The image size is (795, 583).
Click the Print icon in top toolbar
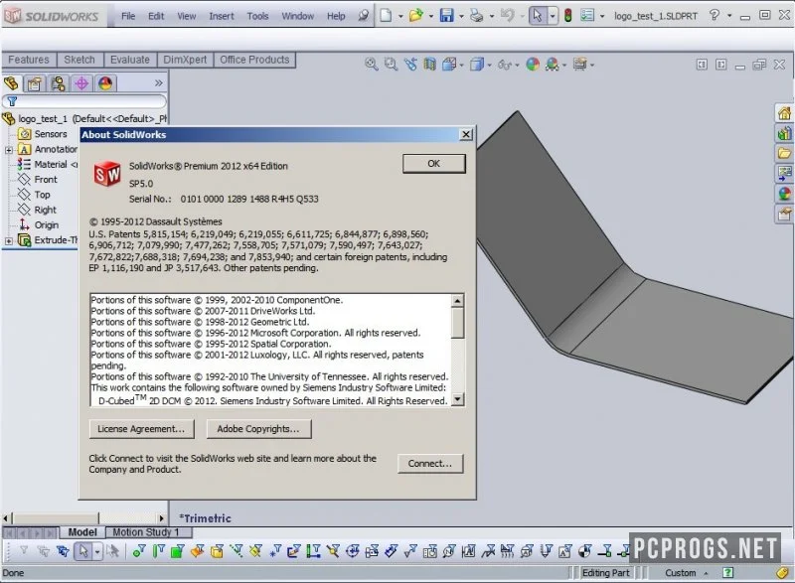coord(477,16)
